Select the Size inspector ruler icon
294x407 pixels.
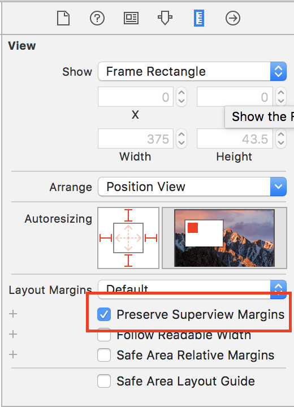click(199, 18)
